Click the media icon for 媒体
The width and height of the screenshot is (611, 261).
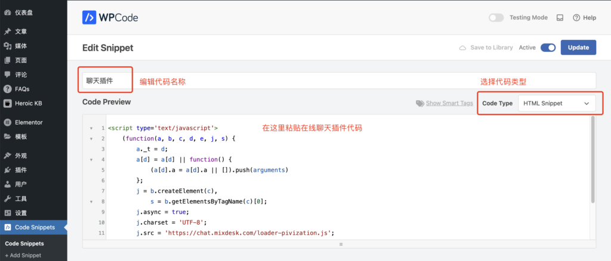[7, 46]
